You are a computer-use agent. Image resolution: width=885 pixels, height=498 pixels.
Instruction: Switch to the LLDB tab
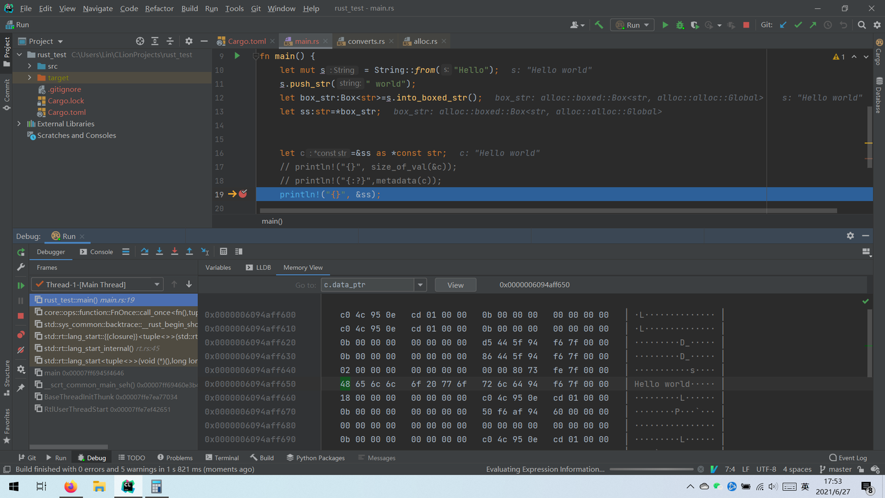[x=258, y=267]
